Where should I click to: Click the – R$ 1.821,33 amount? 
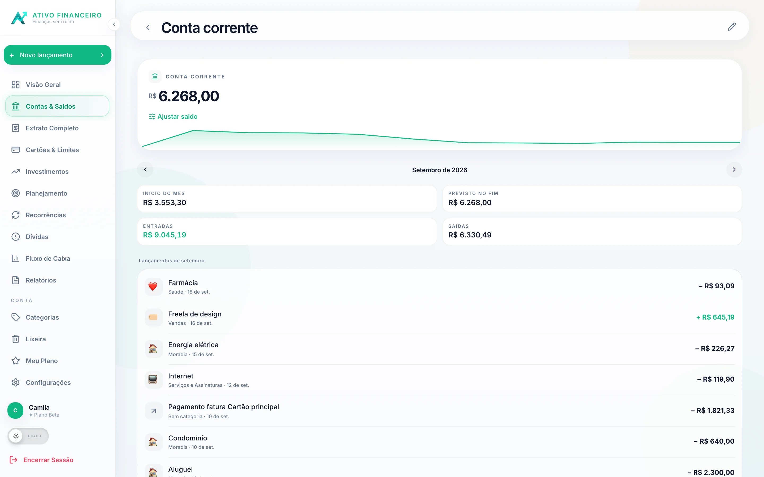713,411
